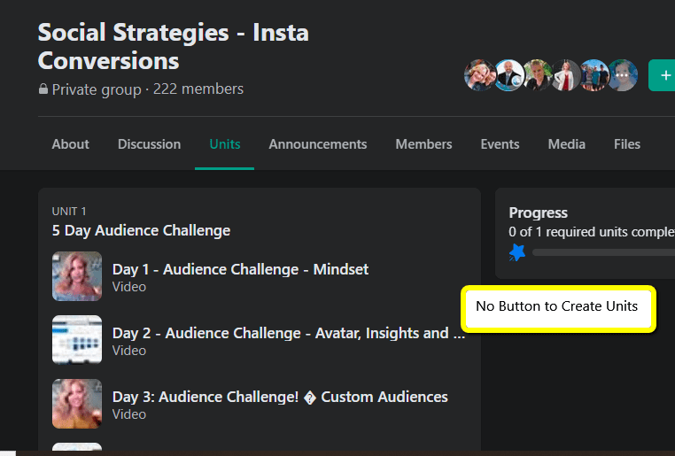675x456 pixels.
Task: Go to the Members tab
Action: 423,144
